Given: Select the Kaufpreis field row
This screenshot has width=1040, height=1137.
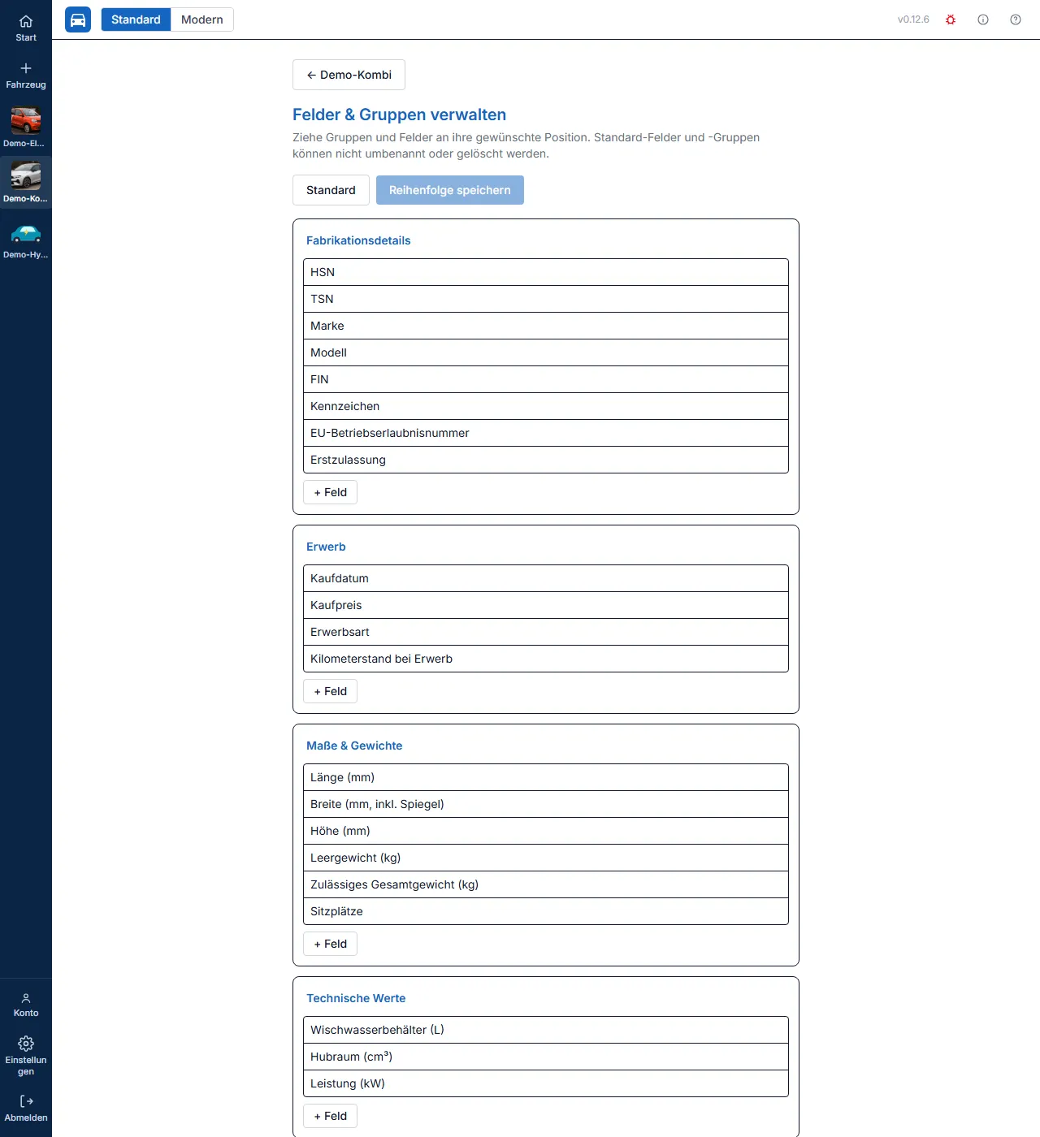Looking at the screenshot, I should (546, 605).
